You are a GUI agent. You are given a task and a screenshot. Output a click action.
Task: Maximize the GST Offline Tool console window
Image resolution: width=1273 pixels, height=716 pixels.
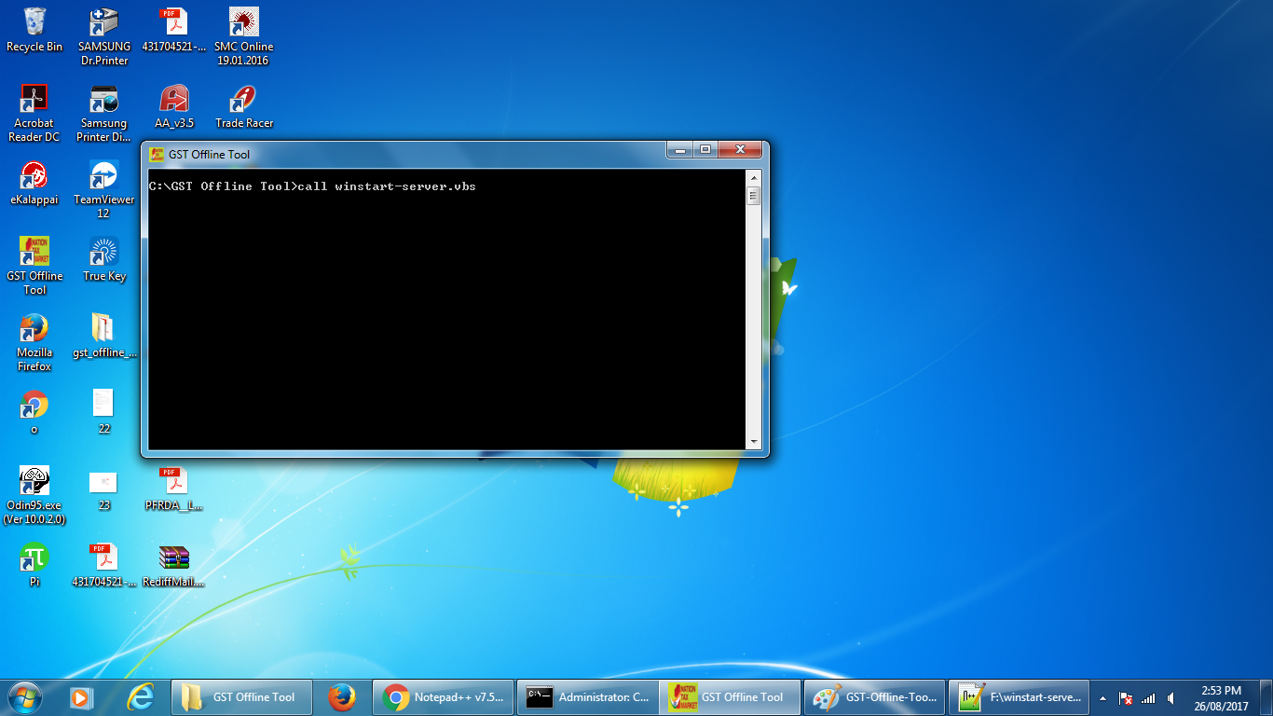pyautogui.click(x=705, y=149)
